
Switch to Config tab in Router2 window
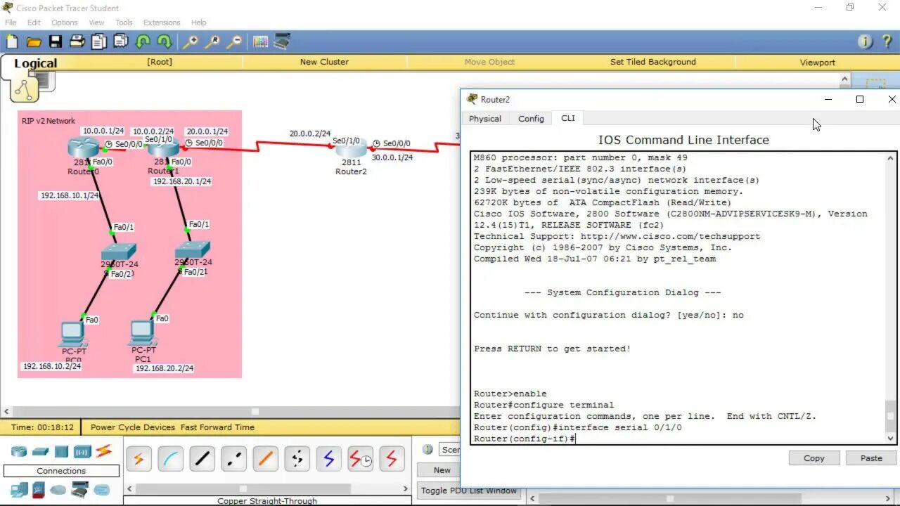[531, 119]
